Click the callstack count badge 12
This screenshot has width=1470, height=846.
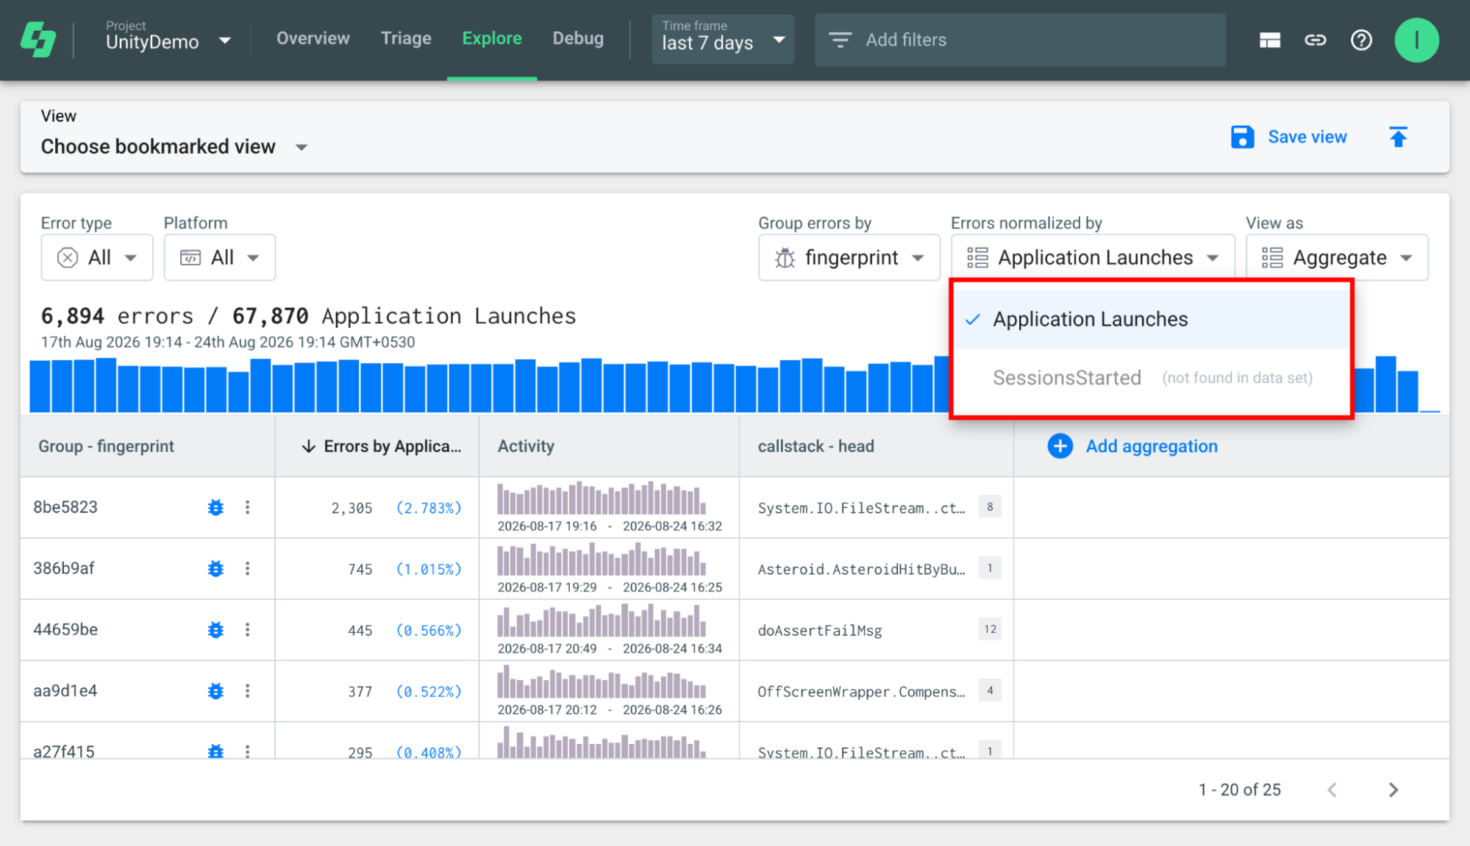click(x=990, y=629)
